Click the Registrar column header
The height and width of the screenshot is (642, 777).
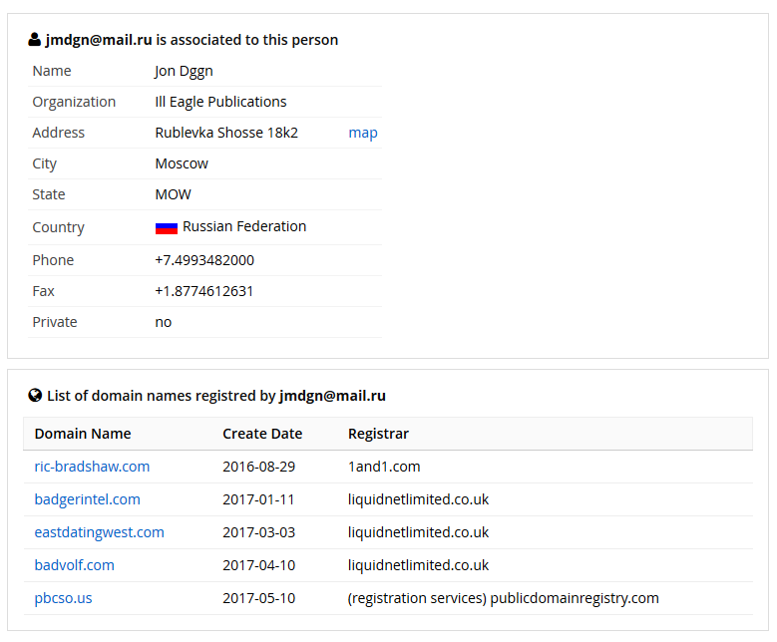[378, 434]
